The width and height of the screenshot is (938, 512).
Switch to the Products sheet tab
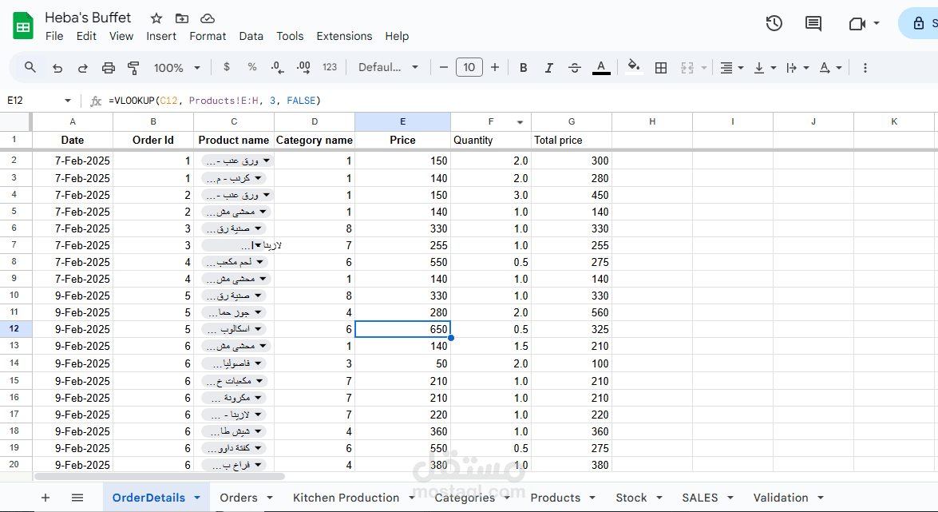click(555, 498)
